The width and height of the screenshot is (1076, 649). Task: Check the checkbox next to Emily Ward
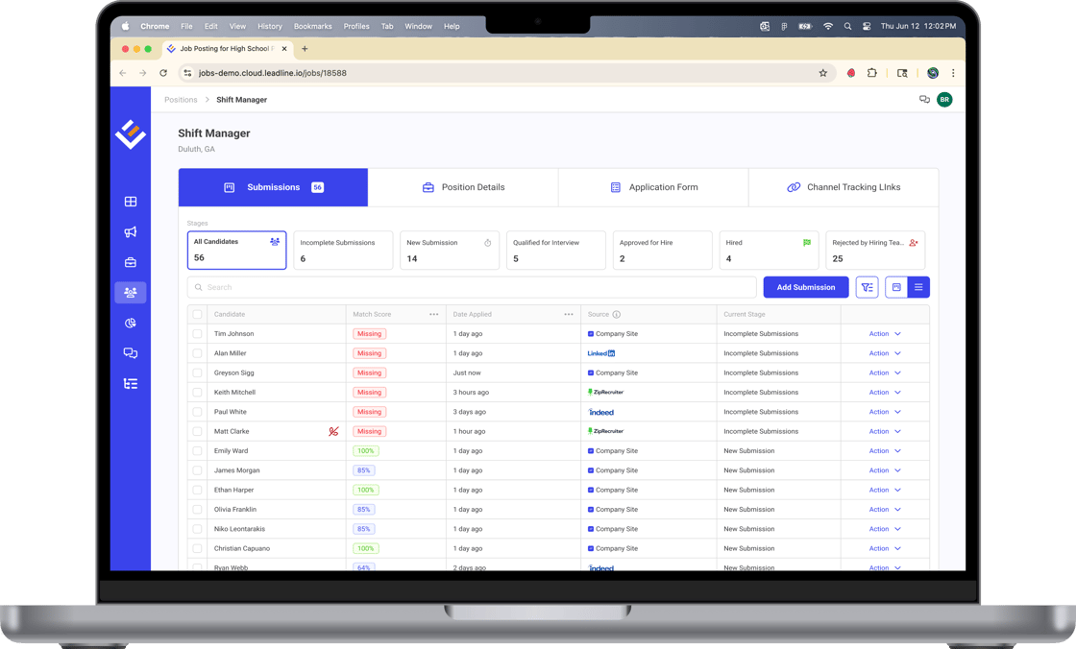(x=197, y=450)
